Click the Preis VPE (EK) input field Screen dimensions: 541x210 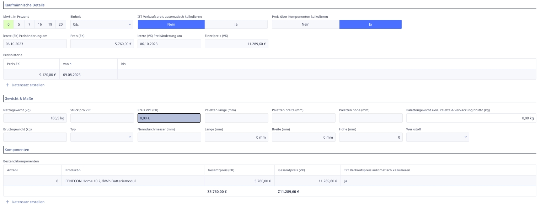(x=169, y=118)
